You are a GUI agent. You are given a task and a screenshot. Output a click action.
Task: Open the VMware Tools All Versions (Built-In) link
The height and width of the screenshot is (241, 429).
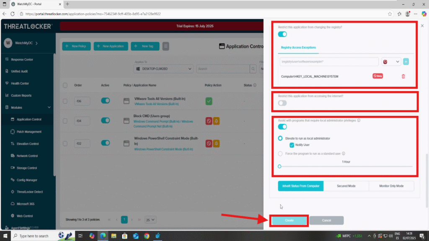pos(156,104)
